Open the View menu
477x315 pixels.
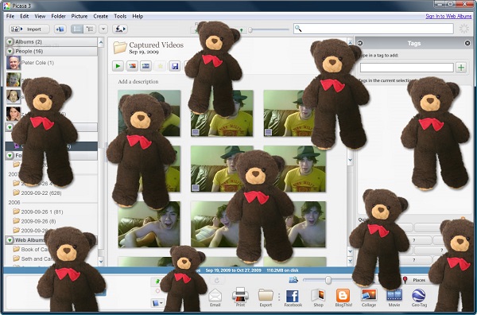coord(40,16)
